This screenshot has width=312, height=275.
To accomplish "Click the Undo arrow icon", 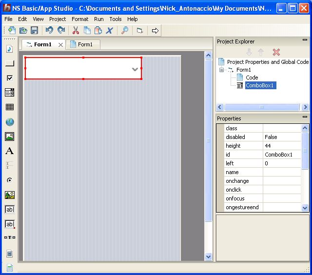I will [x=49, y=30].
